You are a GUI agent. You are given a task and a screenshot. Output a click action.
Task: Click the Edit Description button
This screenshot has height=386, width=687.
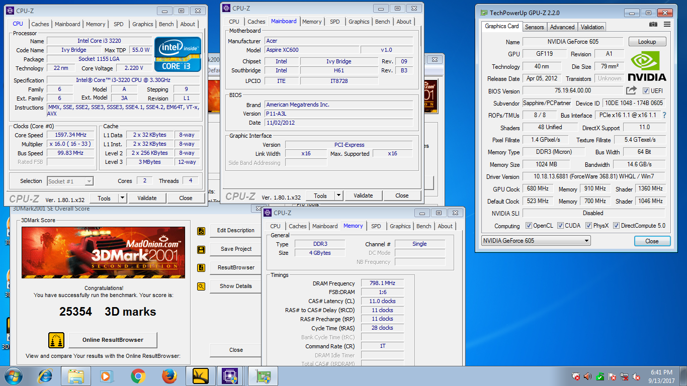[x=236, y=230]
